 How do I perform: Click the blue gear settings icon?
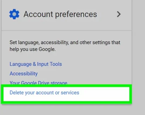point(14,14)
